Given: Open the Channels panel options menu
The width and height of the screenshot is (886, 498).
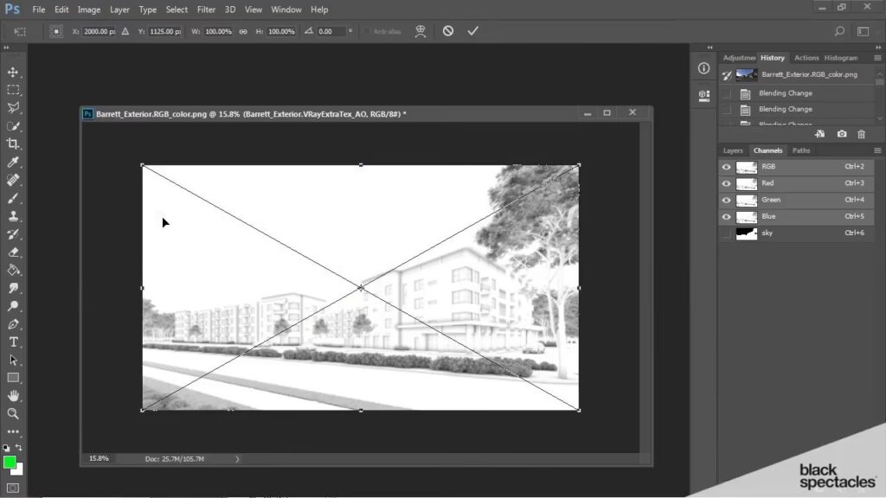Looking at the screenshot, I should [x=877, y=150].
